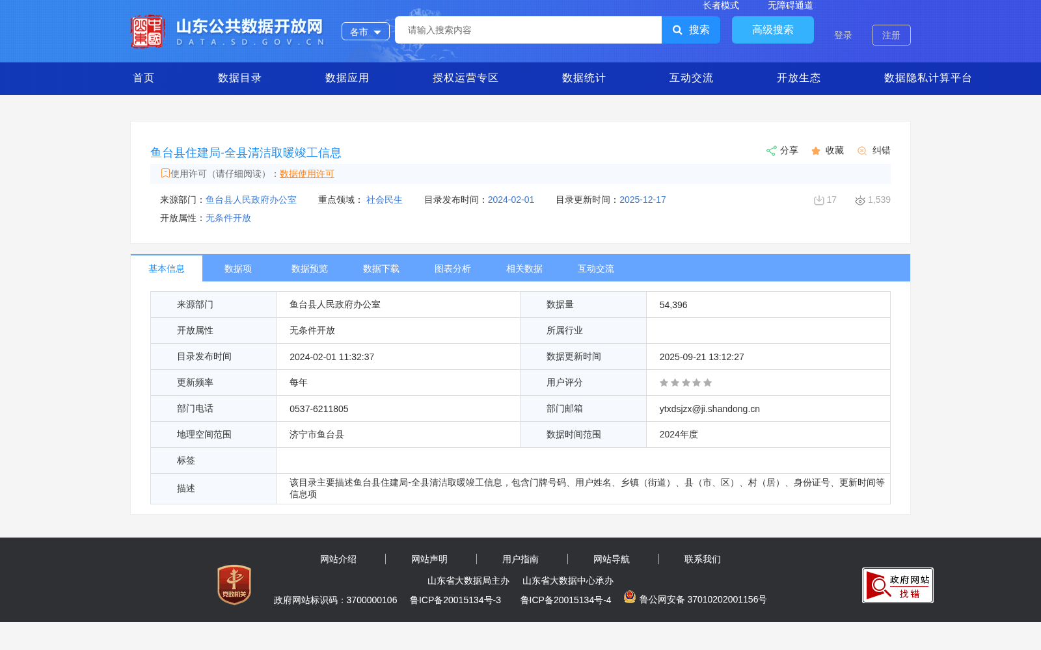Viewport: 1041px width, 650px height.
Task: Click the download count icon
Action: tap(819, 200)
